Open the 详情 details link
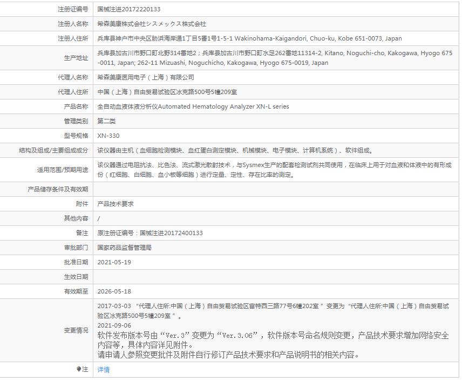 pos(104,370)
